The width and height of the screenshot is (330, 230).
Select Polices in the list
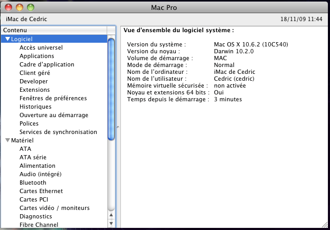click(x=29, y=123)
